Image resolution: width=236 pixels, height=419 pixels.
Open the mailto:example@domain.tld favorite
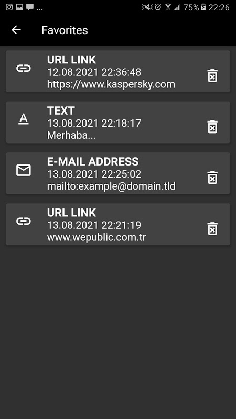[x=118, y=173]
